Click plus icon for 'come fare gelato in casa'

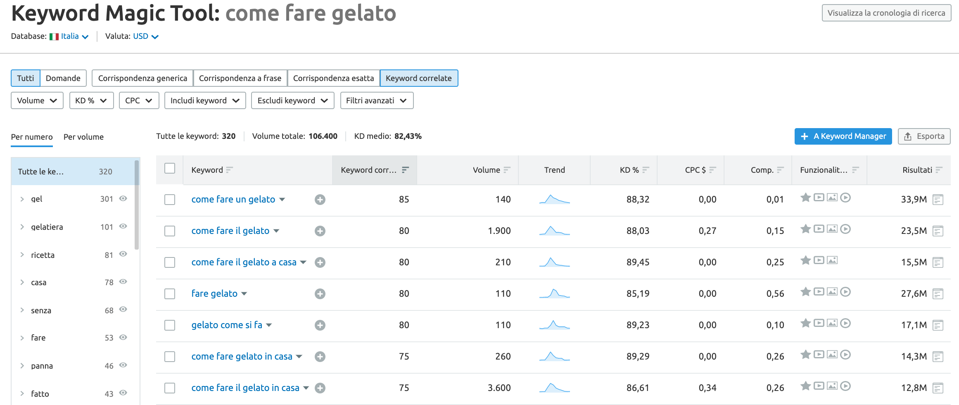[x=320, y=357]
